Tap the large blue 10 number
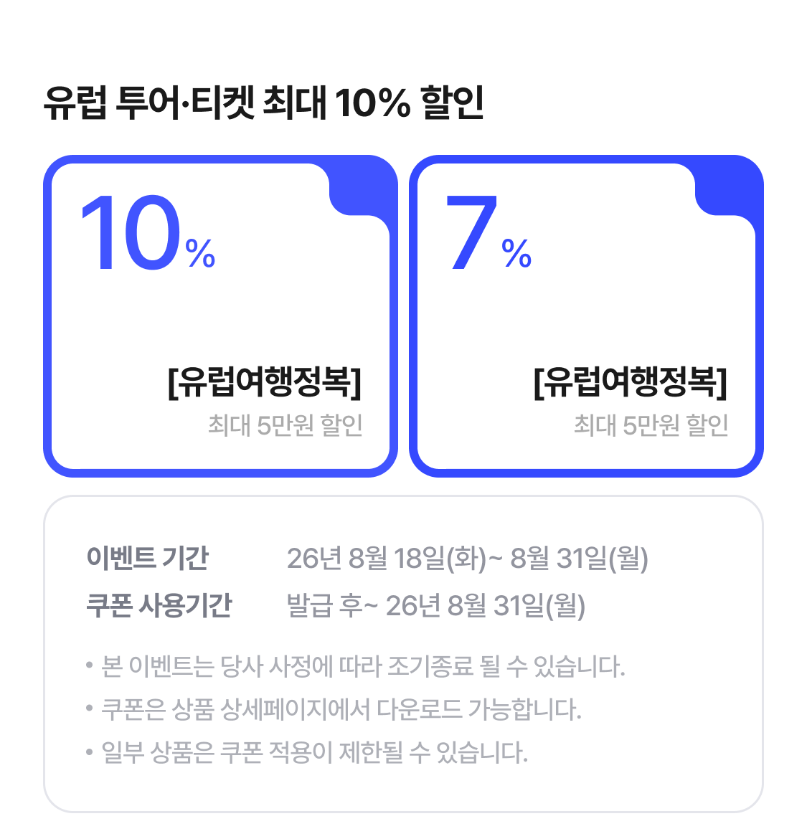The height and width of the screenshot is (839, 807). click(x=131, y=233)
